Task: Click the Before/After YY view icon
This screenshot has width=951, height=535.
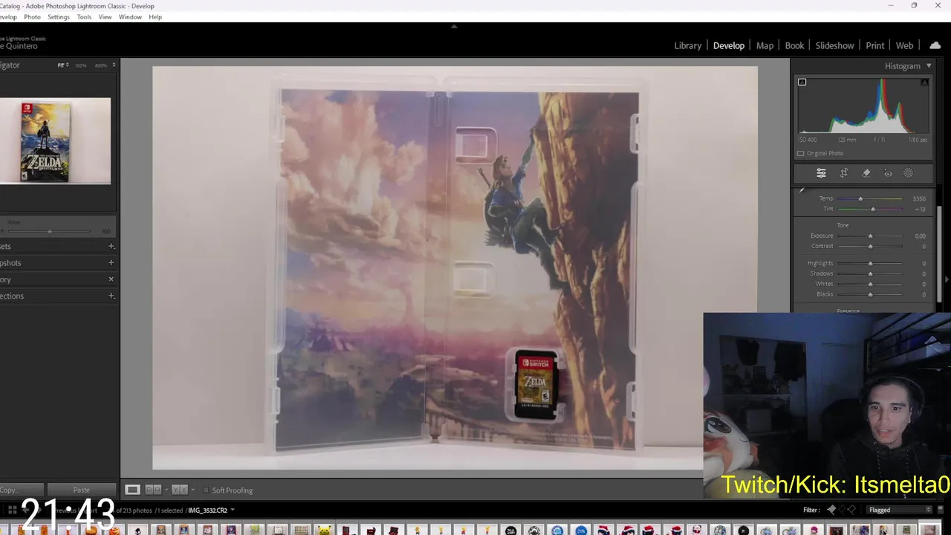Action: pyautogui.click(x=179, y=490)
